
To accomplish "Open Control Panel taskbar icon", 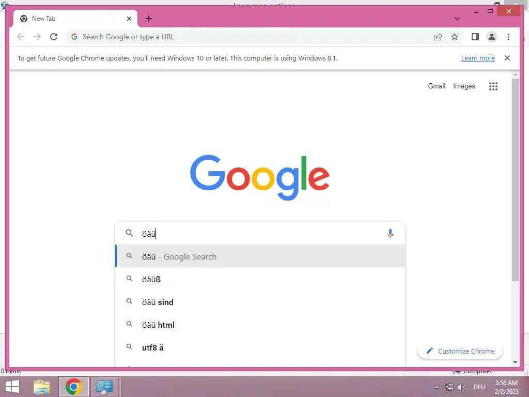I will [x=104, y=387].
